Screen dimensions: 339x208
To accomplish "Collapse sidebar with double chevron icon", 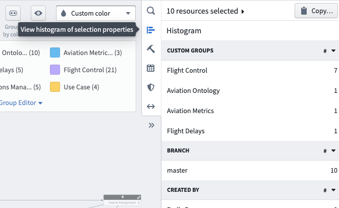I will point(151,125).
